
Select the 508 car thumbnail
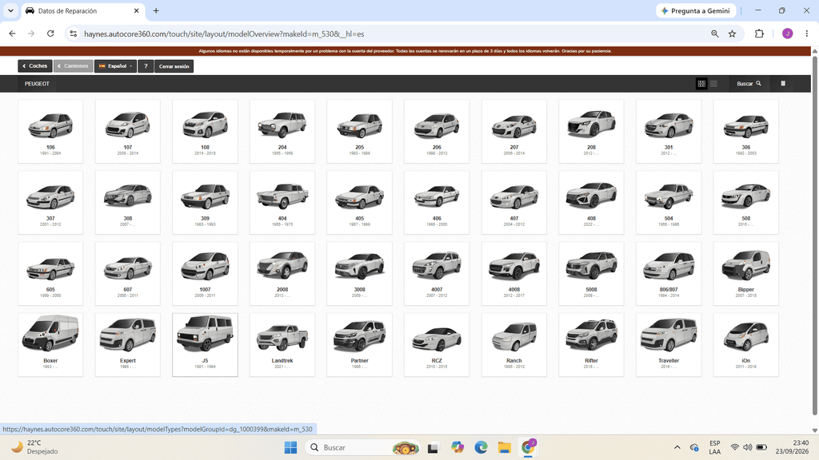point(746,195)
